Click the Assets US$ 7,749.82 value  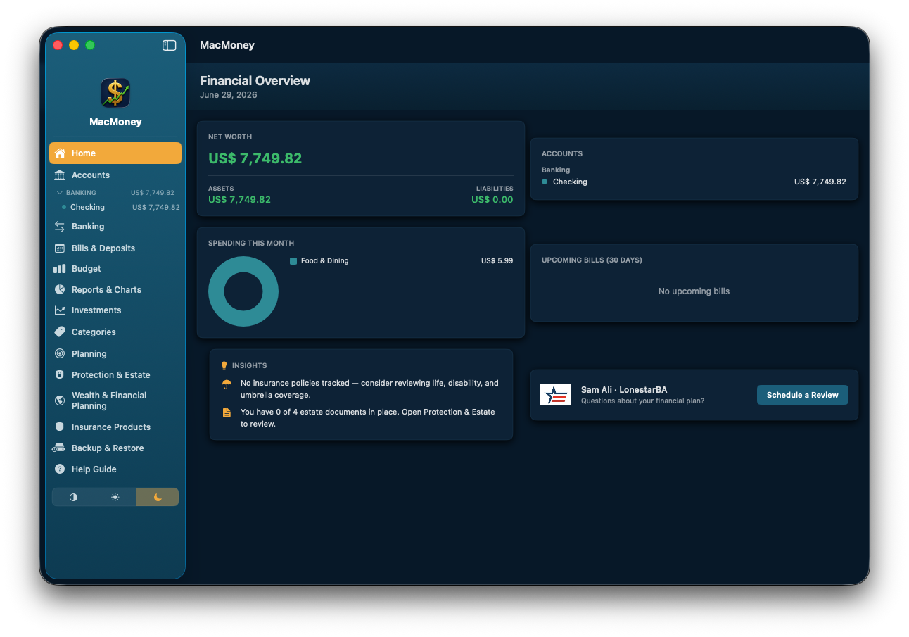pos(239,199)
